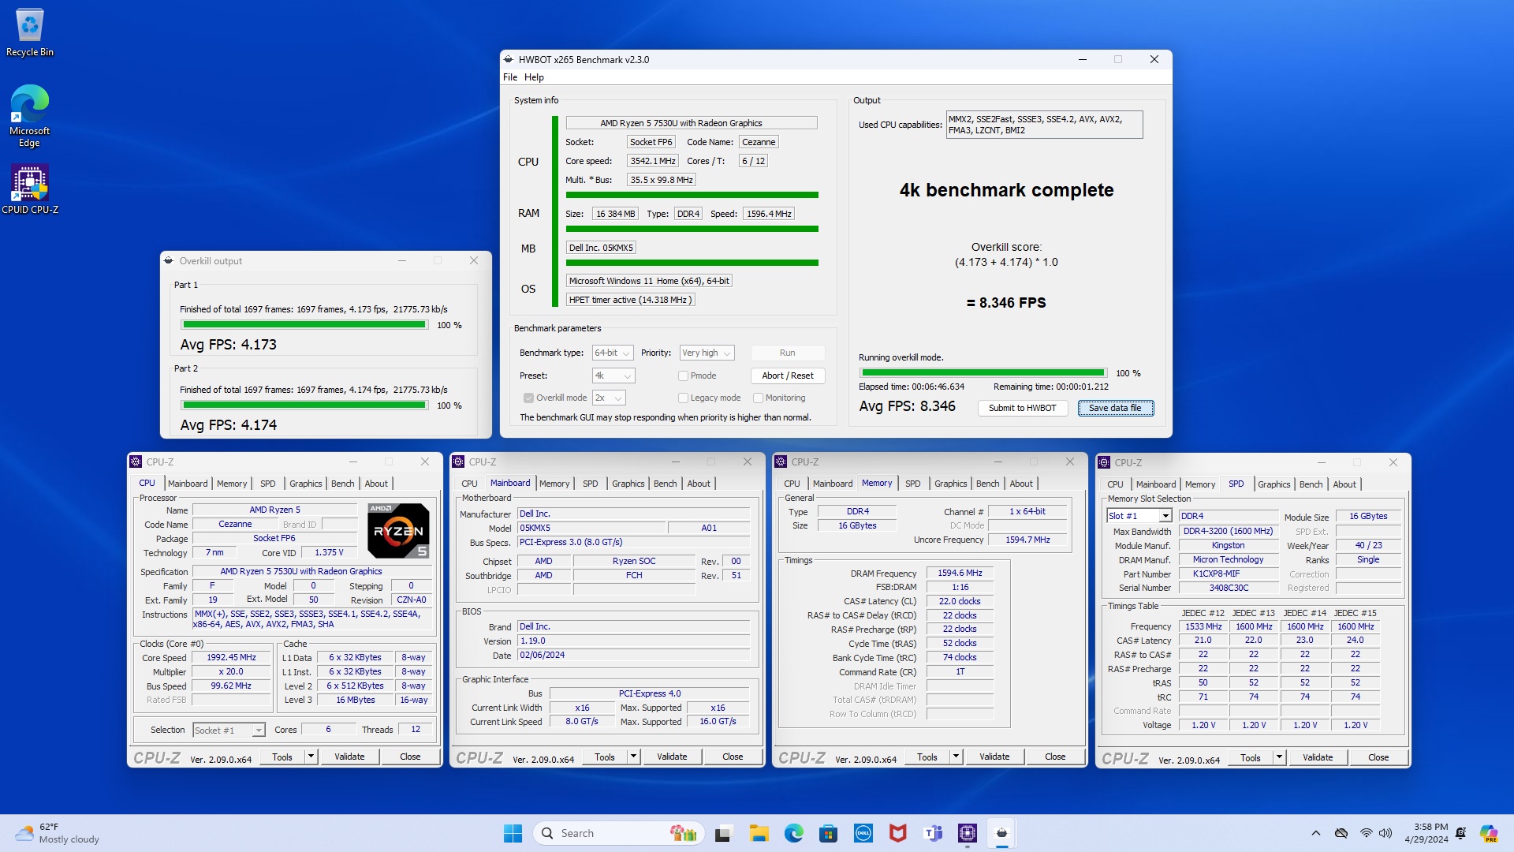
Task: Click the Core Speed 1992.45 MHz value
Action: (231, 657)
